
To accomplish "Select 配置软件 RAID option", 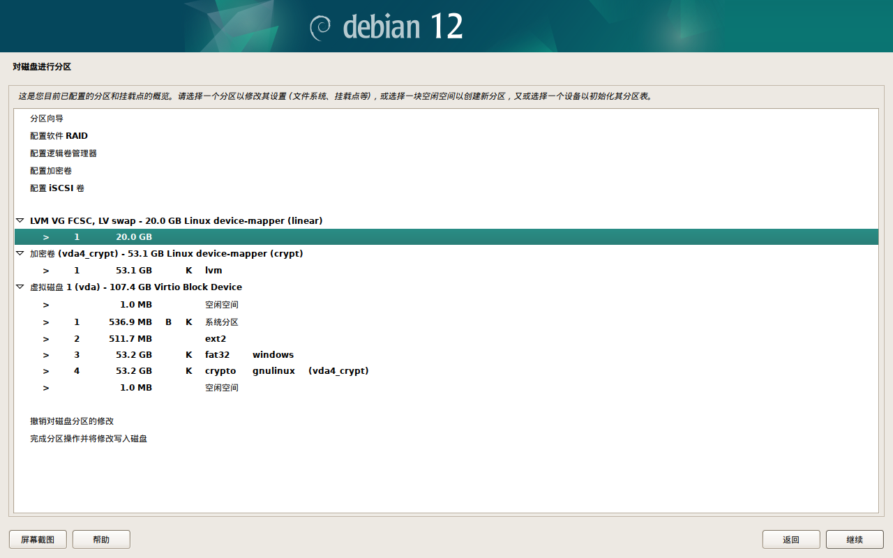I will coord(59,136).
